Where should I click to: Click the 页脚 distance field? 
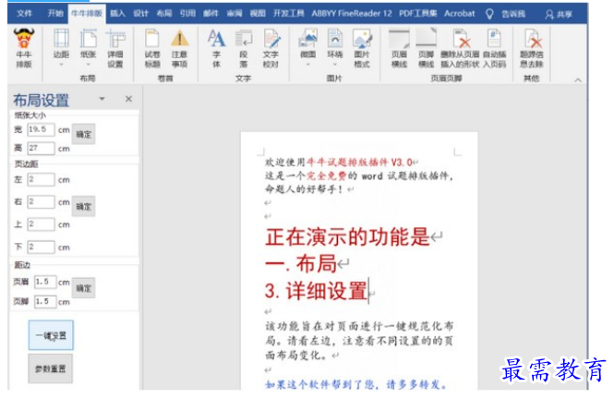[x=45, y=301]
